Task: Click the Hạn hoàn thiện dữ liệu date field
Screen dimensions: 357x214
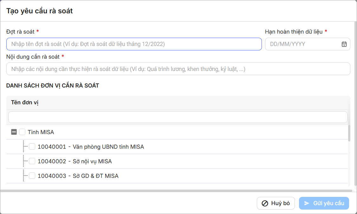Action: (303, 44)
